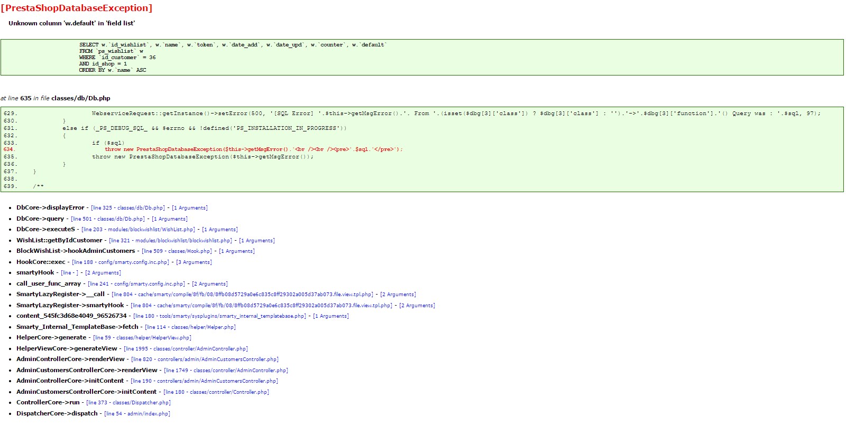This screenshot has width=846, height=426.
Task: Expand the 3 Arguments link for HookCore::exec
Action: click(194, 262)
